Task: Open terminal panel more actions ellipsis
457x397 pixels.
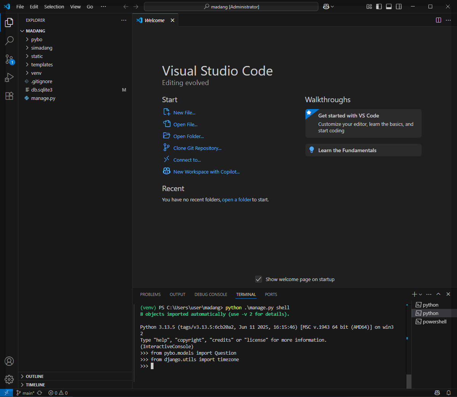Action: (429, 294)
